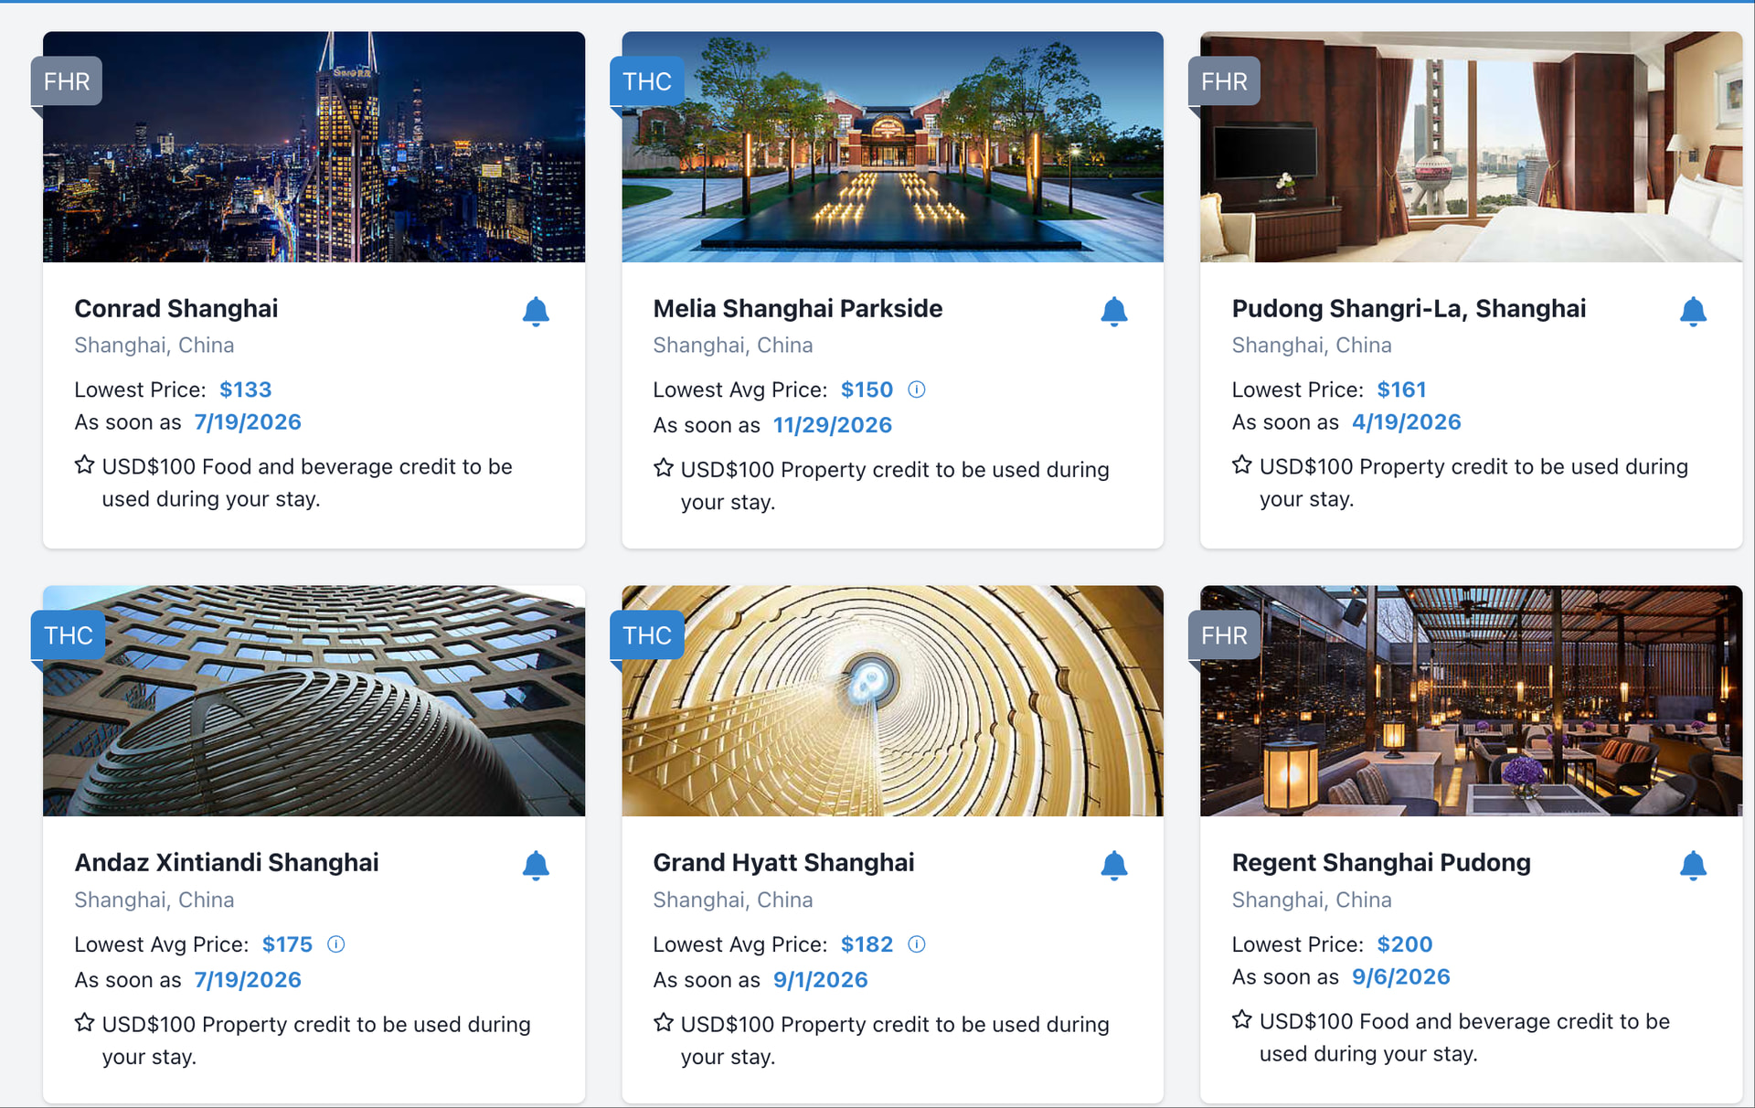Open Regent Shanghai Pudong 9/6/2026 date
Viewport: 1755px width, 1108px height.
1400,976
